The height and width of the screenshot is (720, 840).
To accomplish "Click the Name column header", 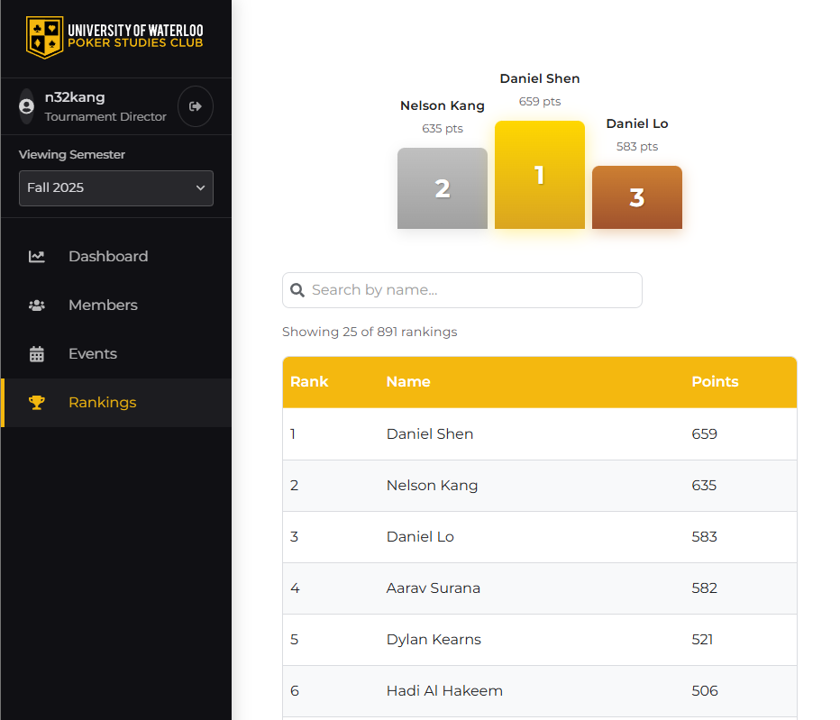I will 408,382.
